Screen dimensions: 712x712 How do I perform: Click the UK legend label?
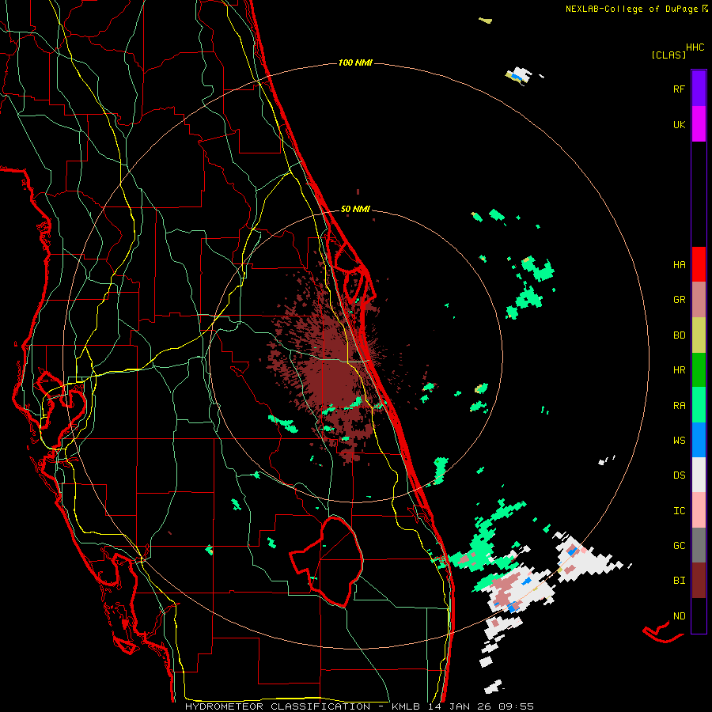coord(679,124)
